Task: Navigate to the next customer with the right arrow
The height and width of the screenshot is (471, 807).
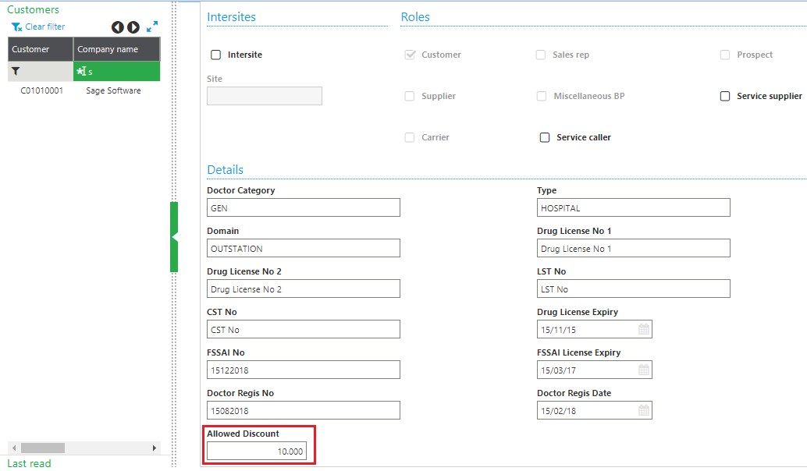Action: (x=132, y=27)
